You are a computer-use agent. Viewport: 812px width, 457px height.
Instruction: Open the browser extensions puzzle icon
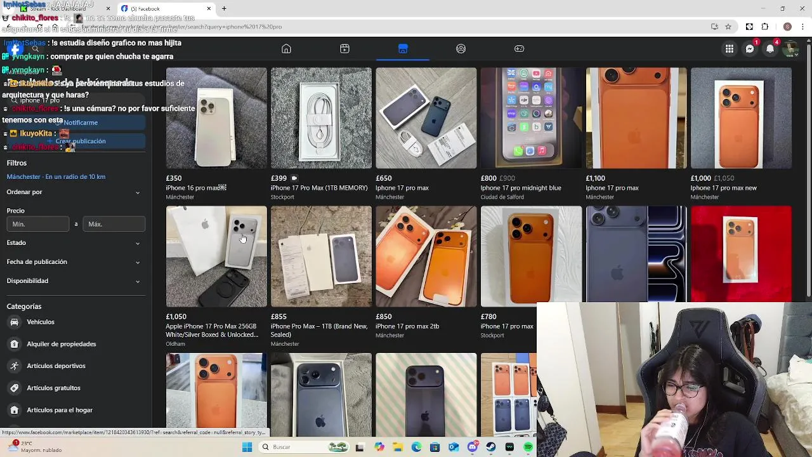pyautogui.click(x=765, y=27)
